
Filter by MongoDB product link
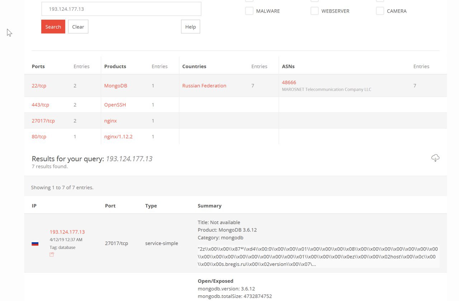coord(116,86)
